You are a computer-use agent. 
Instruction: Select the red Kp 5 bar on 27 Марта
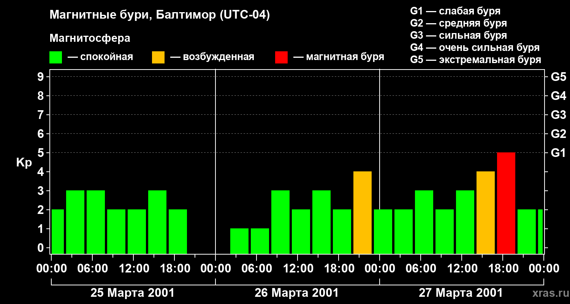506,203
